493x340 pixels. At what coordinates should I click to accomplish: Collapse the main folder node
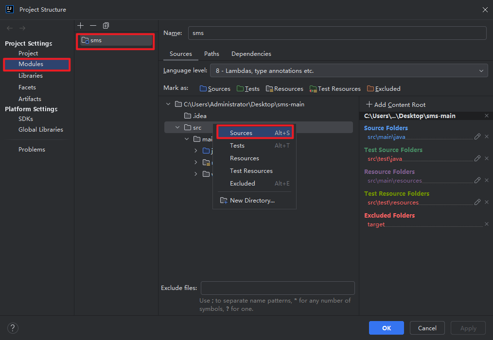point(187,139)
